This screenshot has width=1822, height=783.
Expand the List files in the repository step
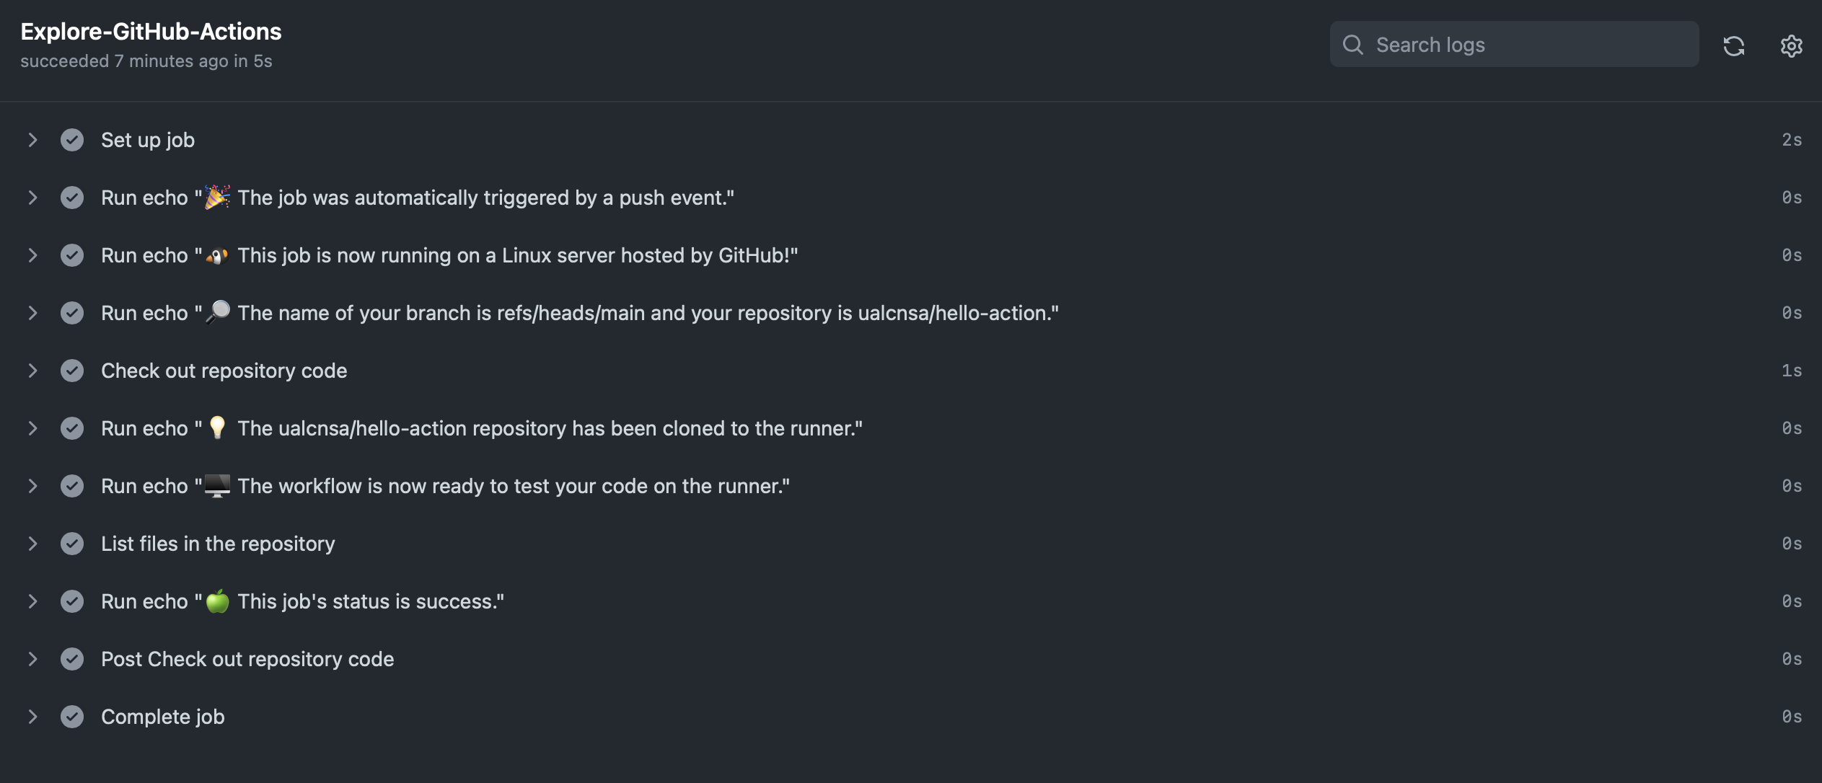(32, 544)
